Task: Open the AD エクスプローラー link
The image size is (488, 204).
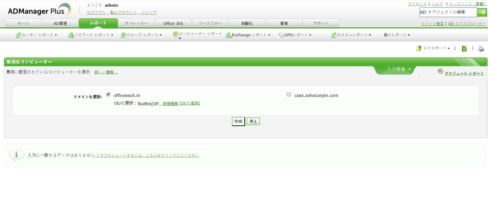Action: pos(467,24)
